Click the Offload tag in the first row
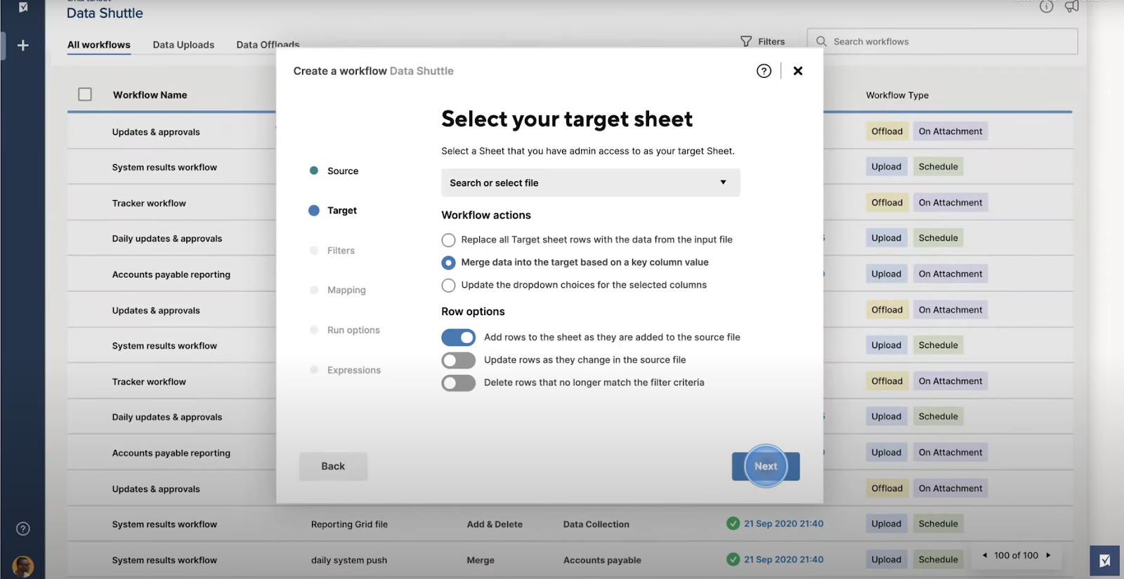The image size is (1124, 579). pyautogui.click(x=887, y=131)
